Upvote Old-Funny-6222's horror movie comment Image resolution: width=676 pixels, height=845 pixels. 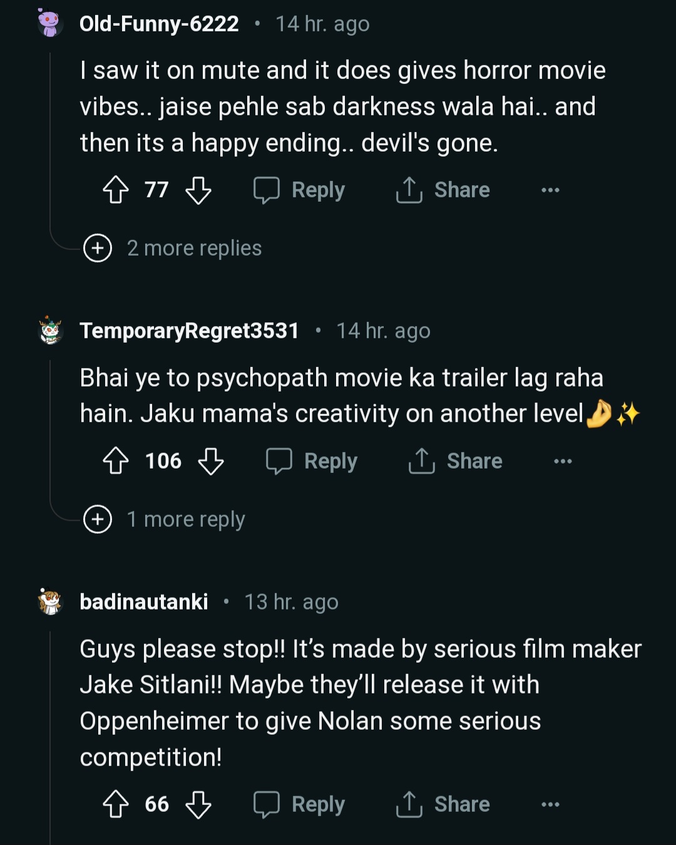(x=116, y=190)
